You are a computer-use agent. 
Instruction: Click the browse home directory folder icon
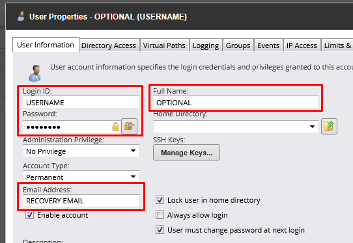(329, 126)
